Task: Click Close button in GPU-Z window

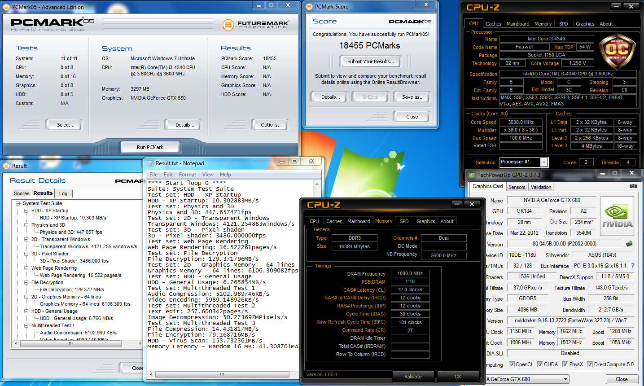Action: coord(622,379)
